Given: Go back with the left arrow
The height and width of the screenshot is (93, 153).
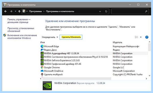Looking at the screenshot, I should coord(6,11).
